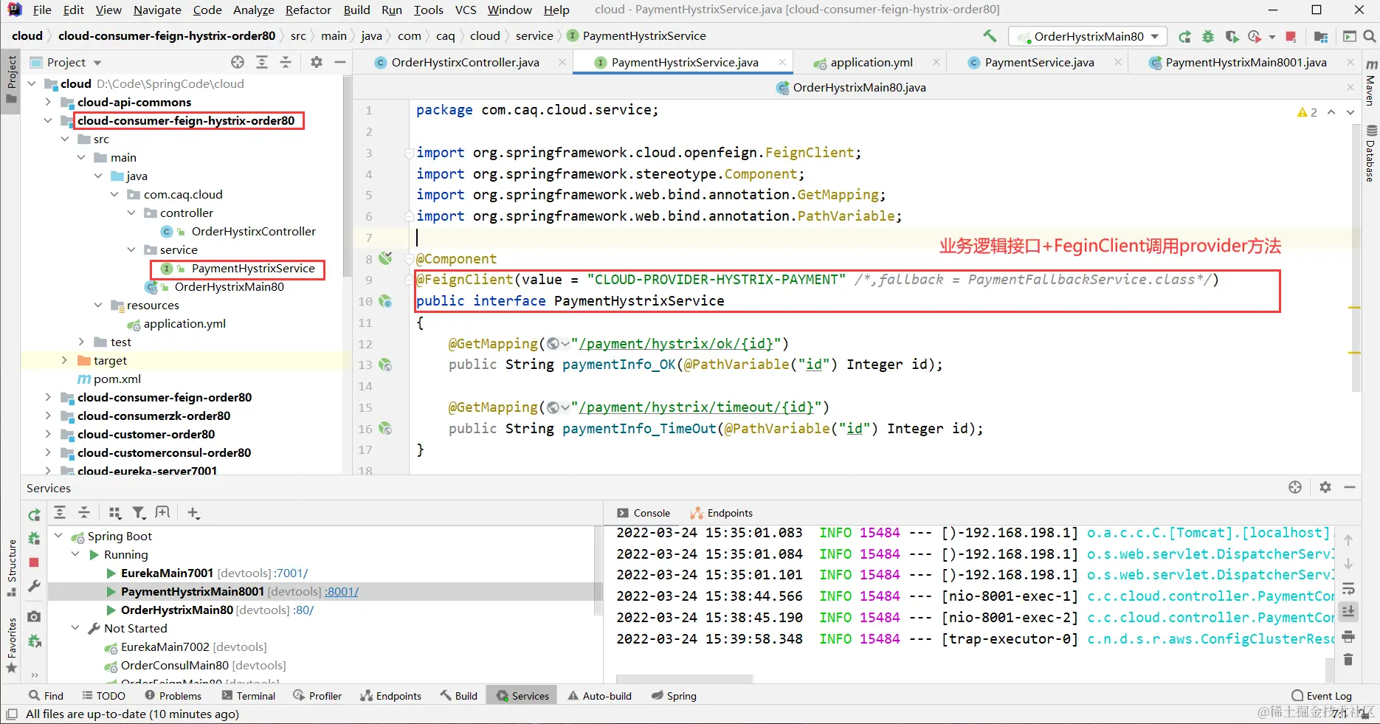Screen dimensions: 1380x724
Task: Toggle scroll to end in console
Action: coord(1348,612)
